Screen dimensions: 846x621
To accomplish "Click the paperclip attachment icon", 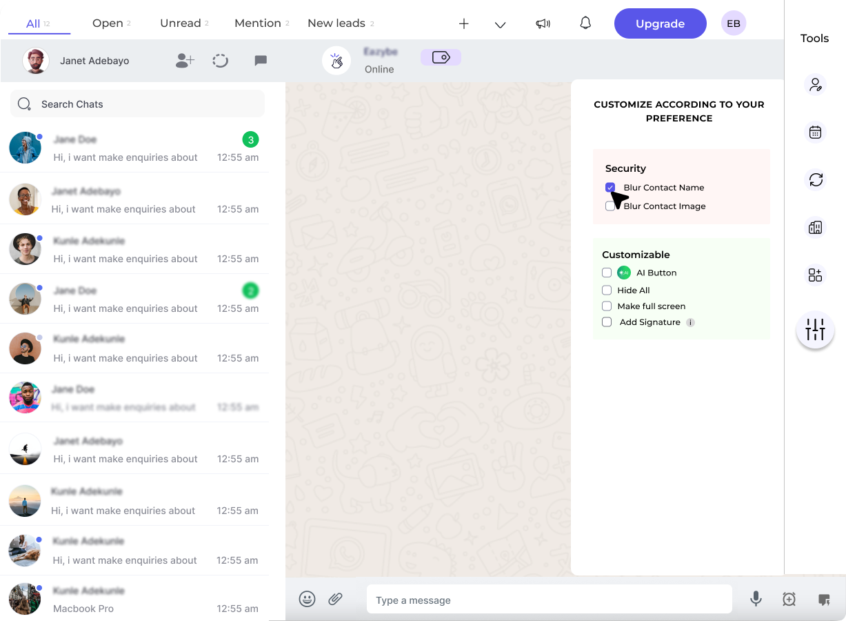I will tap(336, 599).
